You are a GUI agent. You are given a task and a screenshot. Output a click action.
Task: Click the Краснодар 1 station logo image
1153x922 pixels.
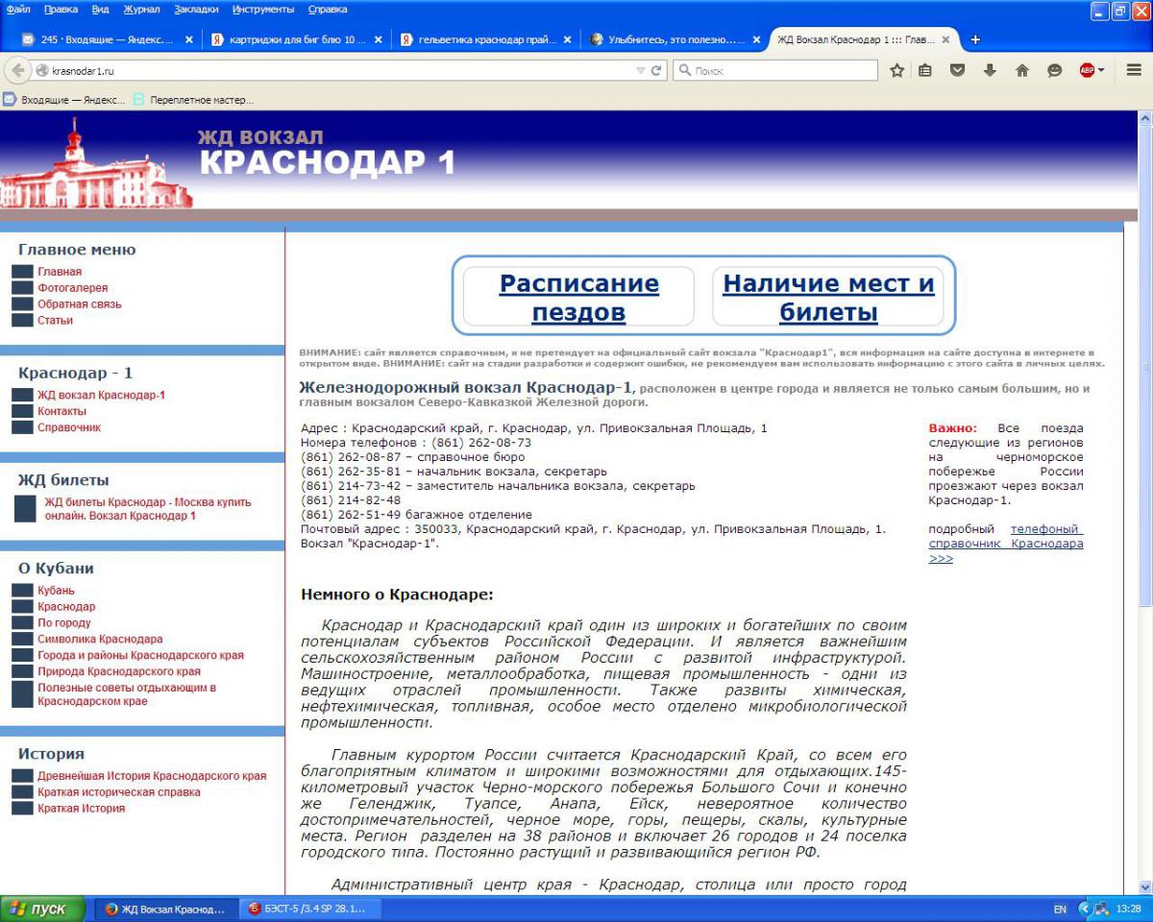[96, 163]
